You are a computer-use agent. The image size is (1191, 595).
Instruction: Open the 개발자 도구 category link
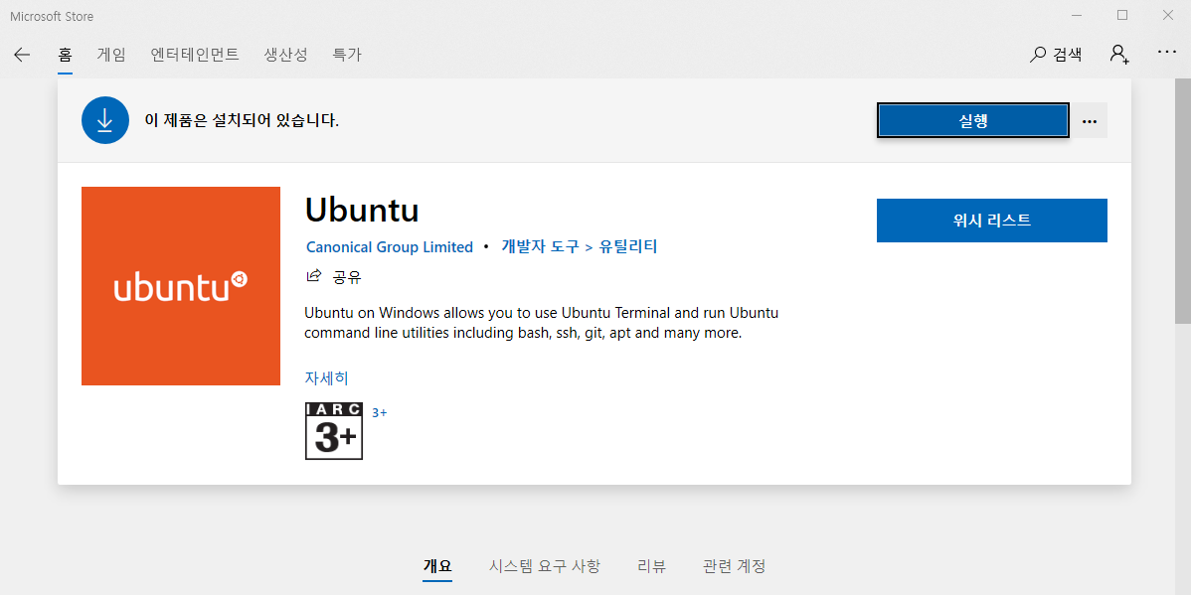[540, 246]
